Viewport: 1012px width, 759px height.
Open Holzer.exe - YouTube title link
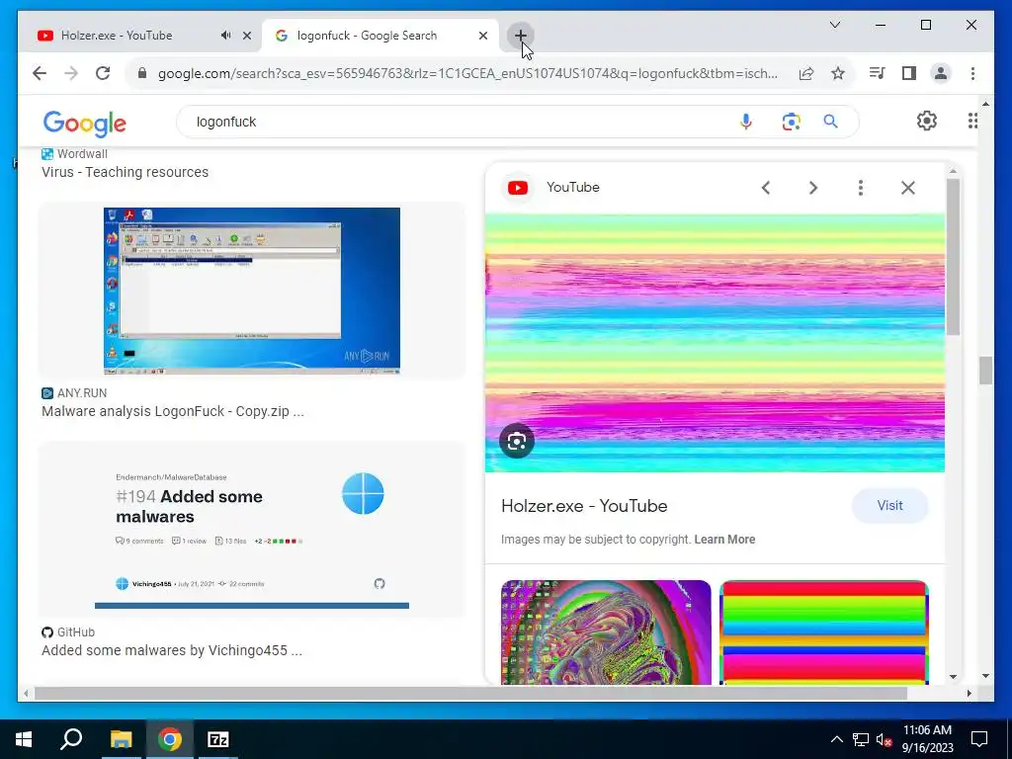[x=584, y=506]
